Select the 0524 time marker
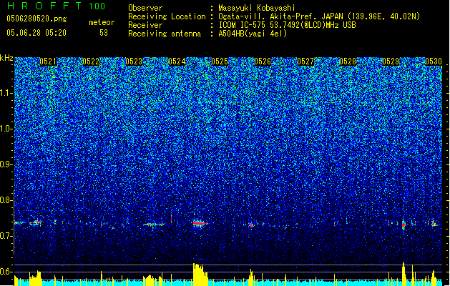 [x=177, y=61]
